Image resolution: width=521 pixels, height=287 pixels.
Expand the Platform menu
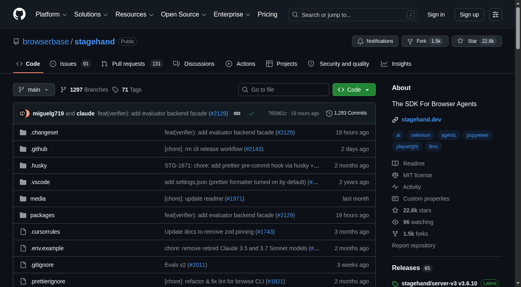pyautogui.click(x=51, y=15)
